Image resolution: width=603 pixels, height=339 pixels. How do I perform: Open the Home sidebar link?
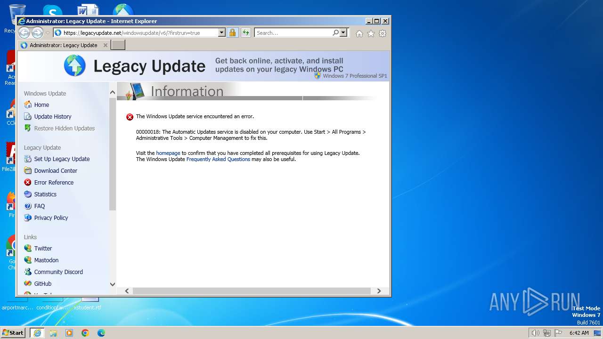[x=41, y=105]
